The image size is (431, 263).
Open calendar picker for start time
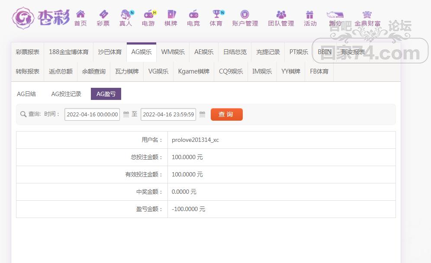126,114
